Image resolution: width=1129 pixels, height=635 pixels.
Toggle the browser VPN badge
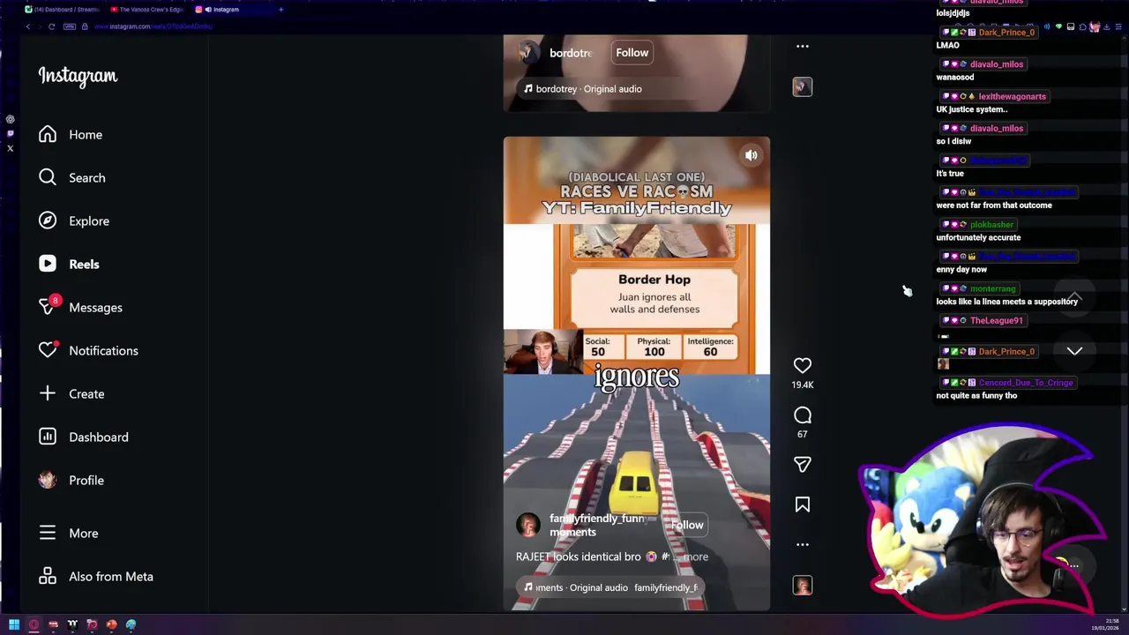(x=71, y=26)
